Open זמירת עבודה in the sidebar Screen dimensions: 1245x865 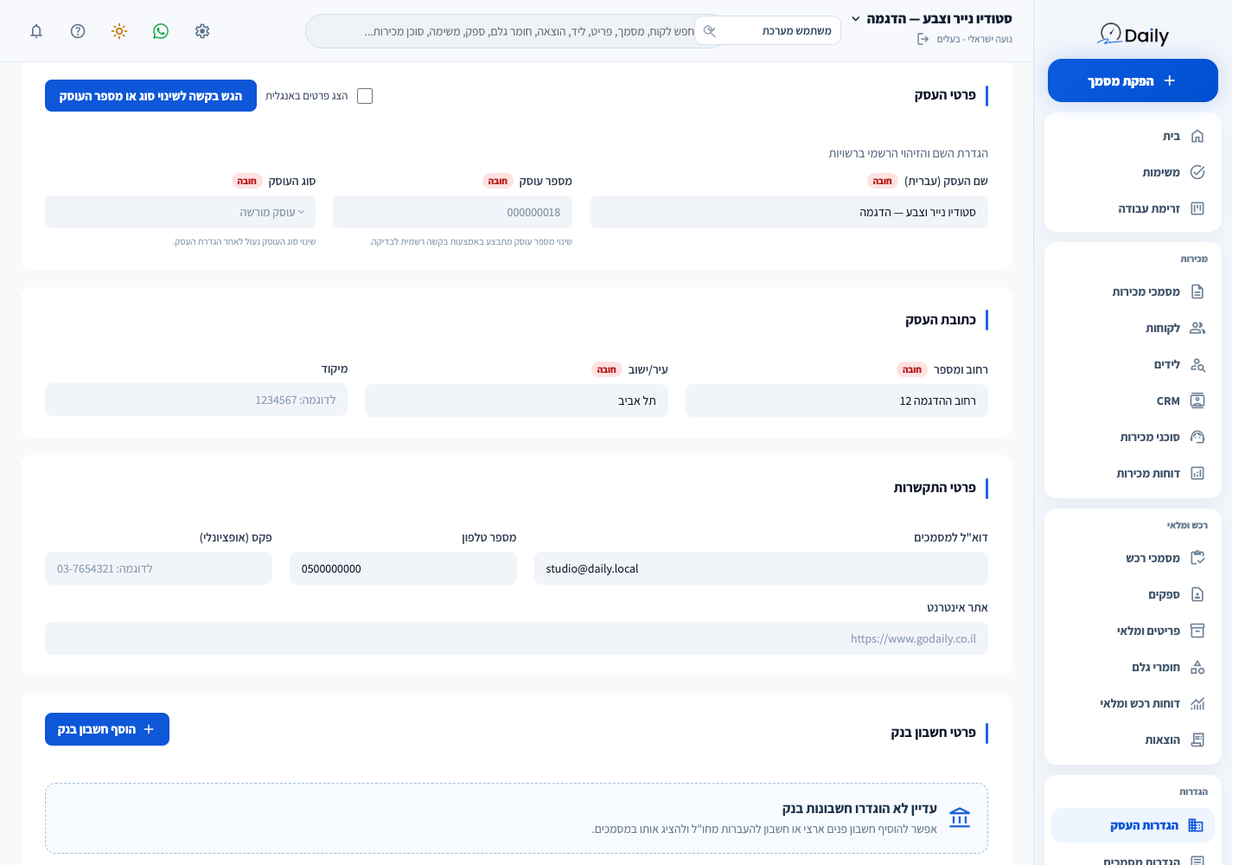[1133, 208]
